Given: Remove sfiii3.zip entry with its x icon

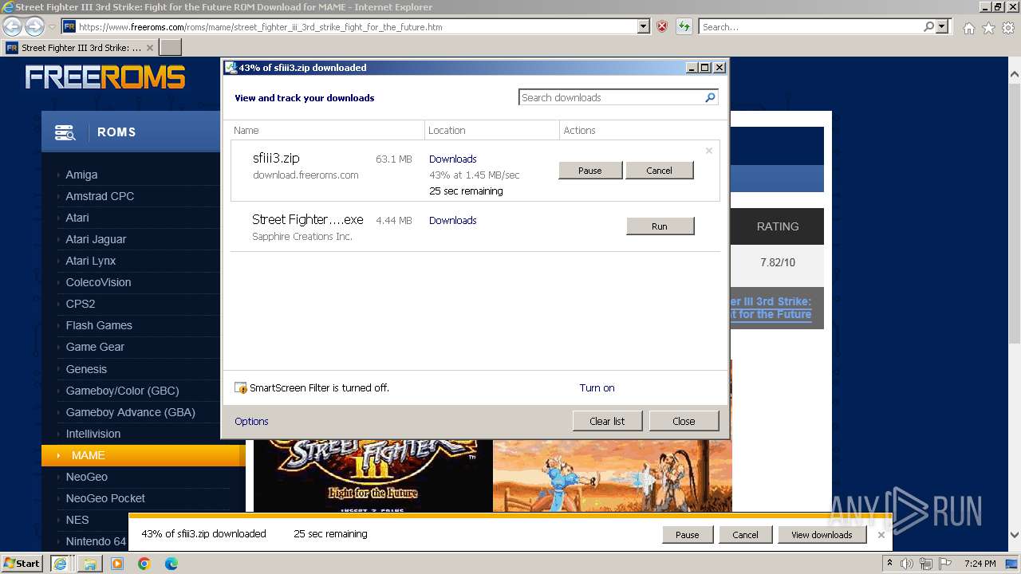Looking at the screenshot, I should click(x=709, y=151).
